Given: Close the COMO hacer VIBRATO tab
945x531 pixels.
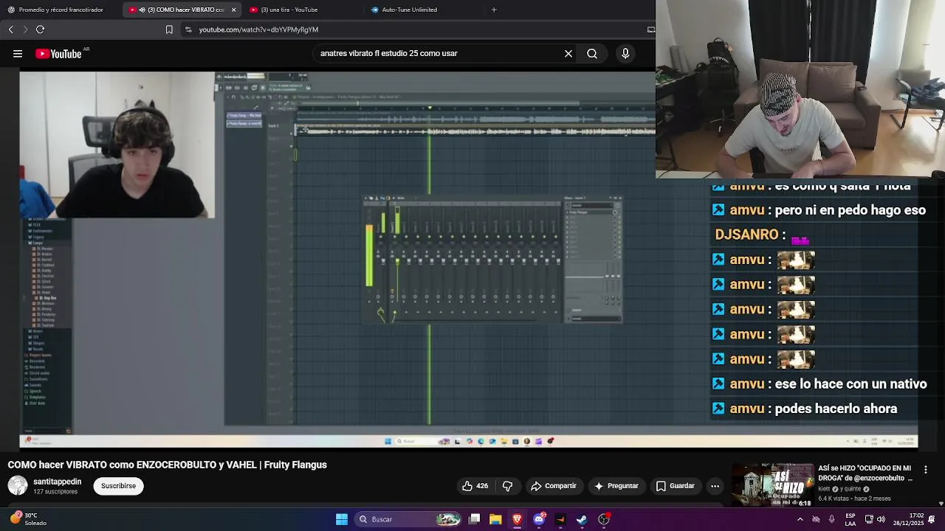Looking at the screenshot, I should pyautogui.click(x=234, y=10).
